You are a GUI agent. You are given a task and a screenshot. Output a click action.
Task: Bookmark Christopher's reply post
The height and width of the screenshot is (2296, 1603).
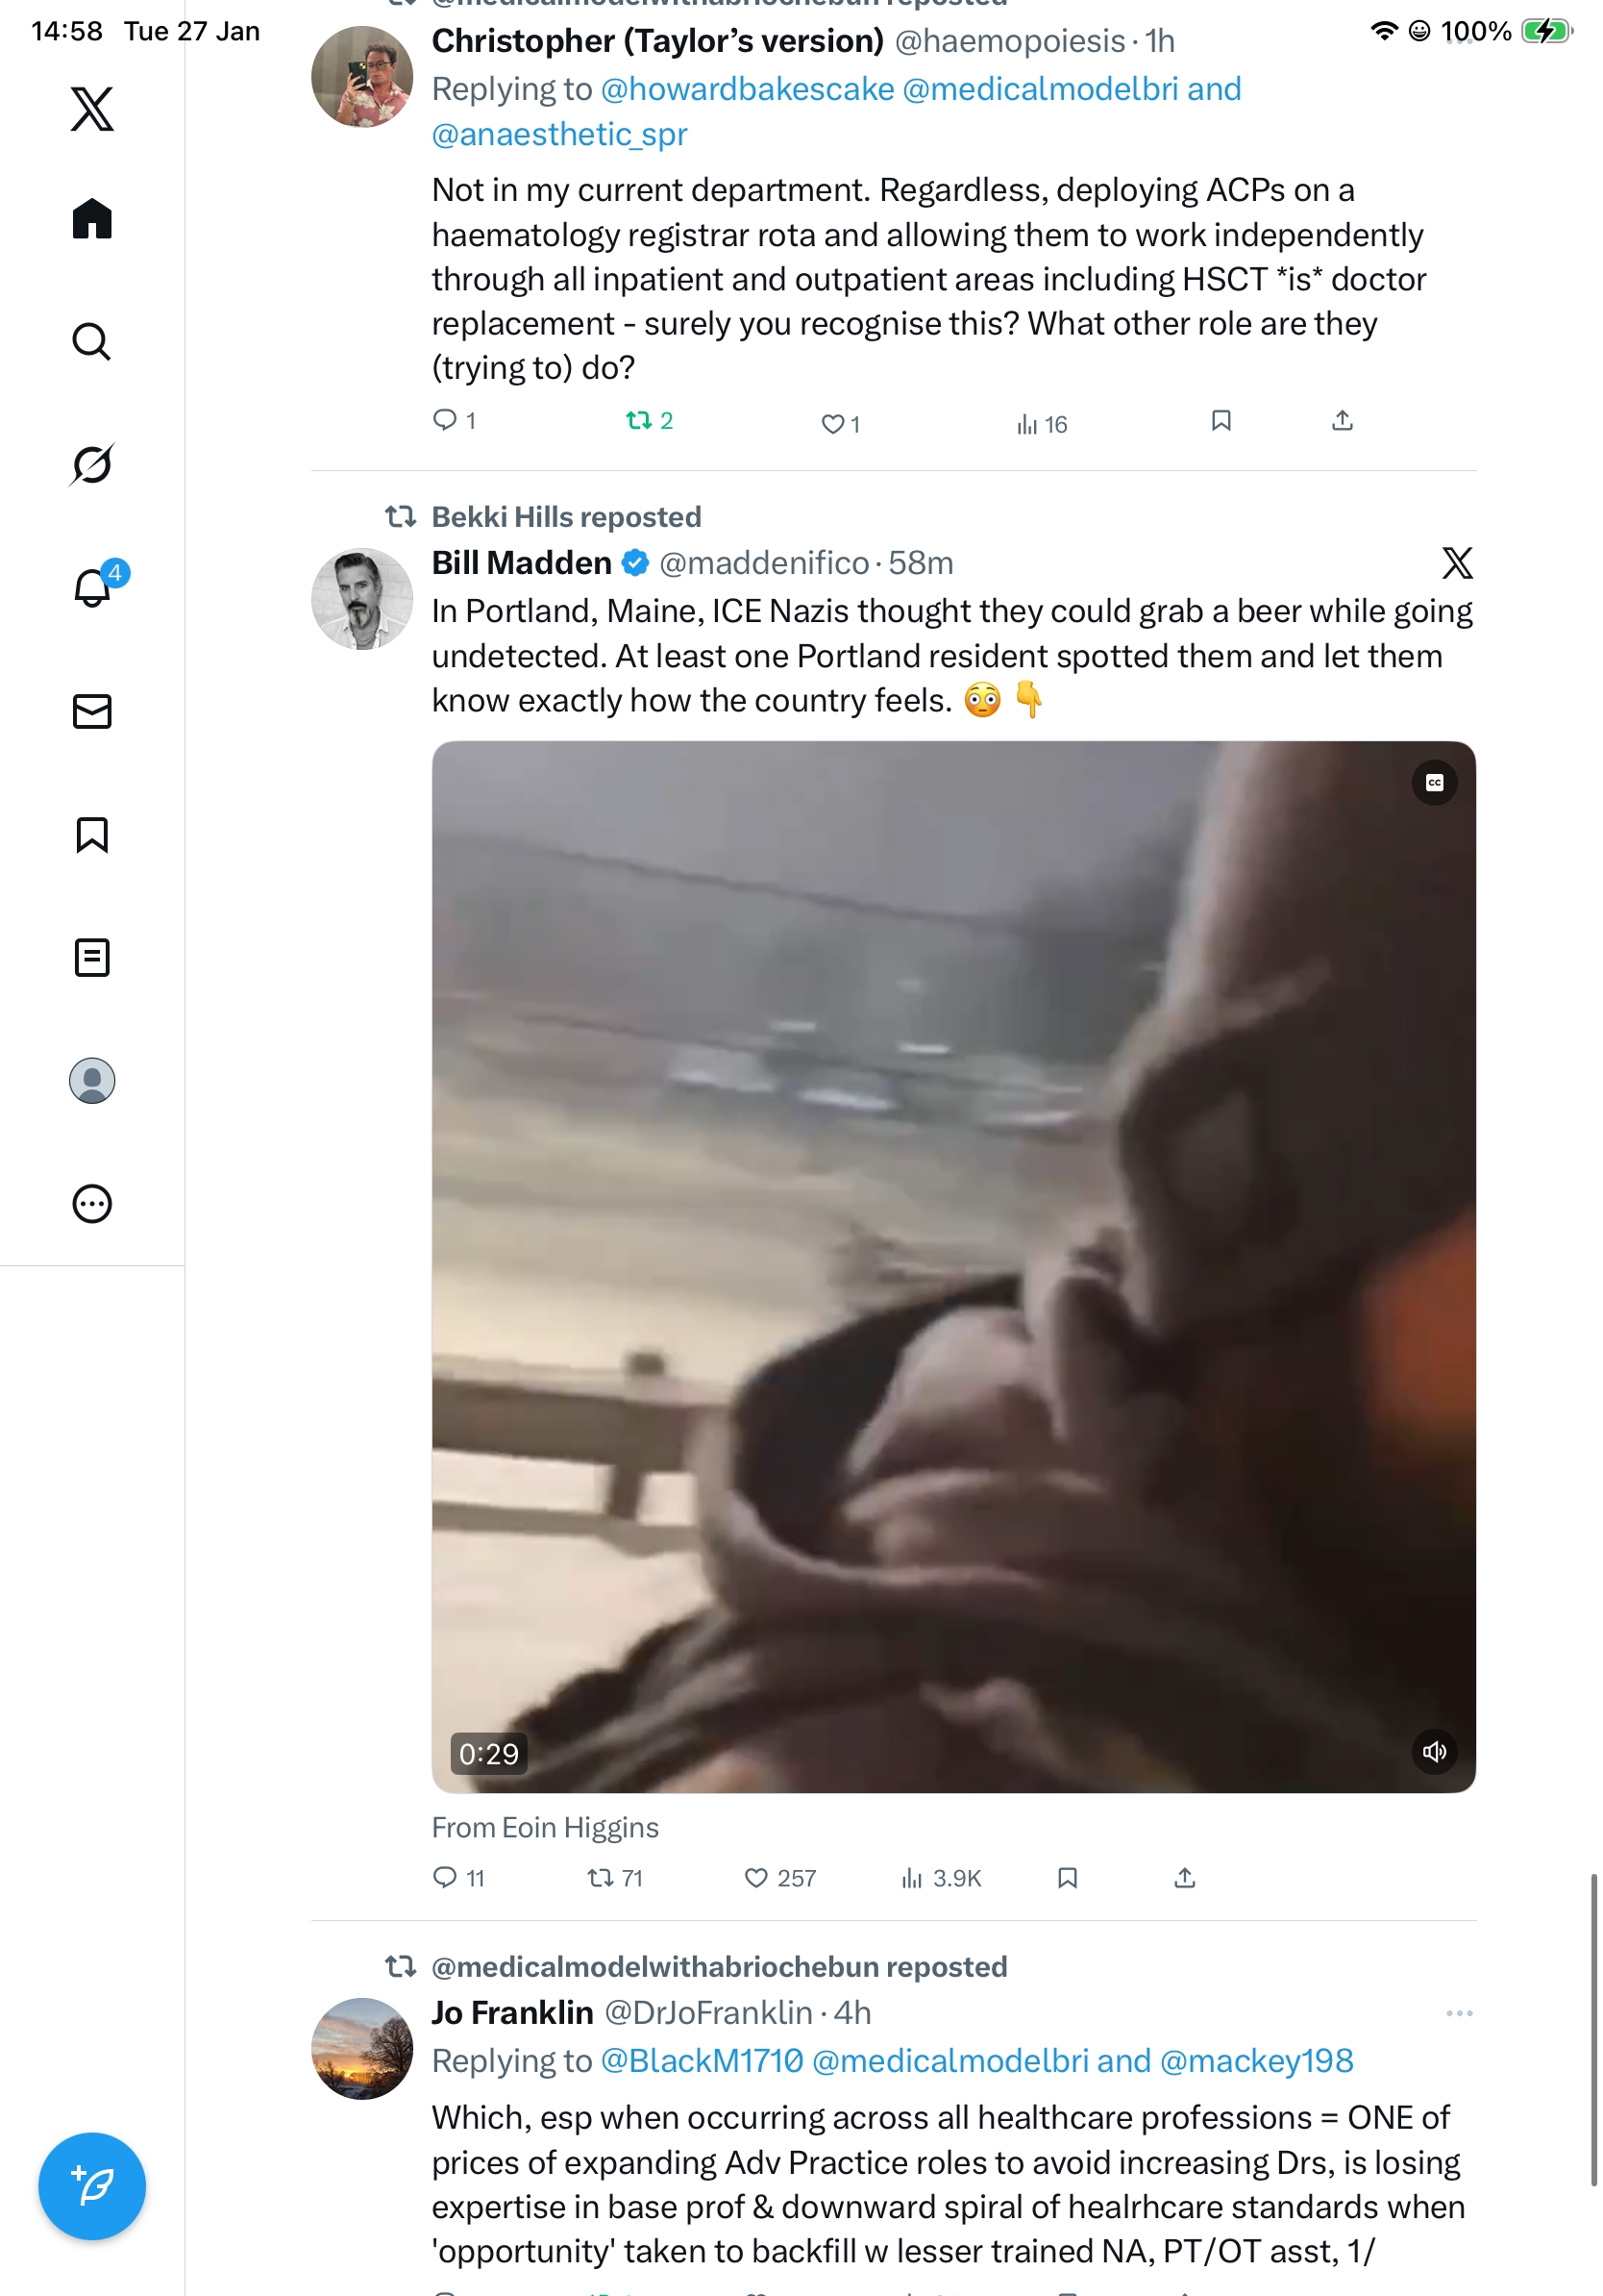1221,420
